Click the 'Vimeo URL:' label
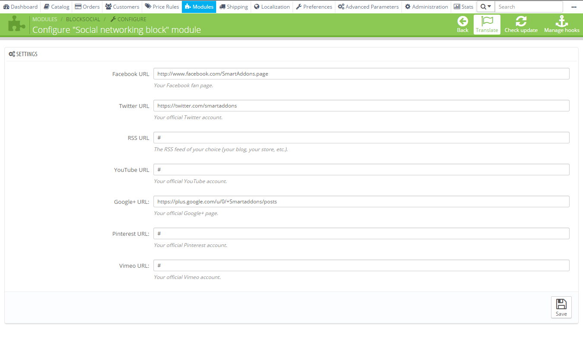Screen dimensions: 583x358 [x=134, y=266]
